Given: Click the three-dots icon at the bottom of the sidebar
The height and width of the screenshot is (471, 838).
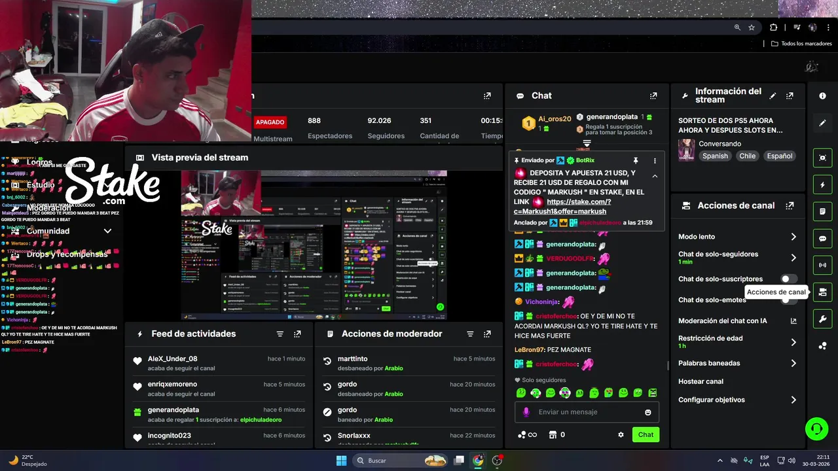Looking at the screenshot, I should pos(822,346).
